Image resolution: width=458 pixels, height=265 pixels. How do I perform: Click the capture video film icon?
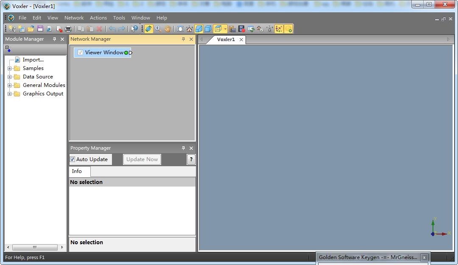[x=242, y=29]
